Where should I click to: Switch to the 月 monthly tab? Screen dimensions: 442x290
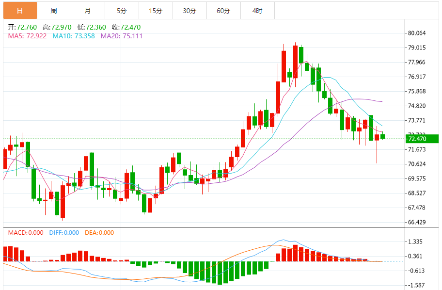coord(88,11)
